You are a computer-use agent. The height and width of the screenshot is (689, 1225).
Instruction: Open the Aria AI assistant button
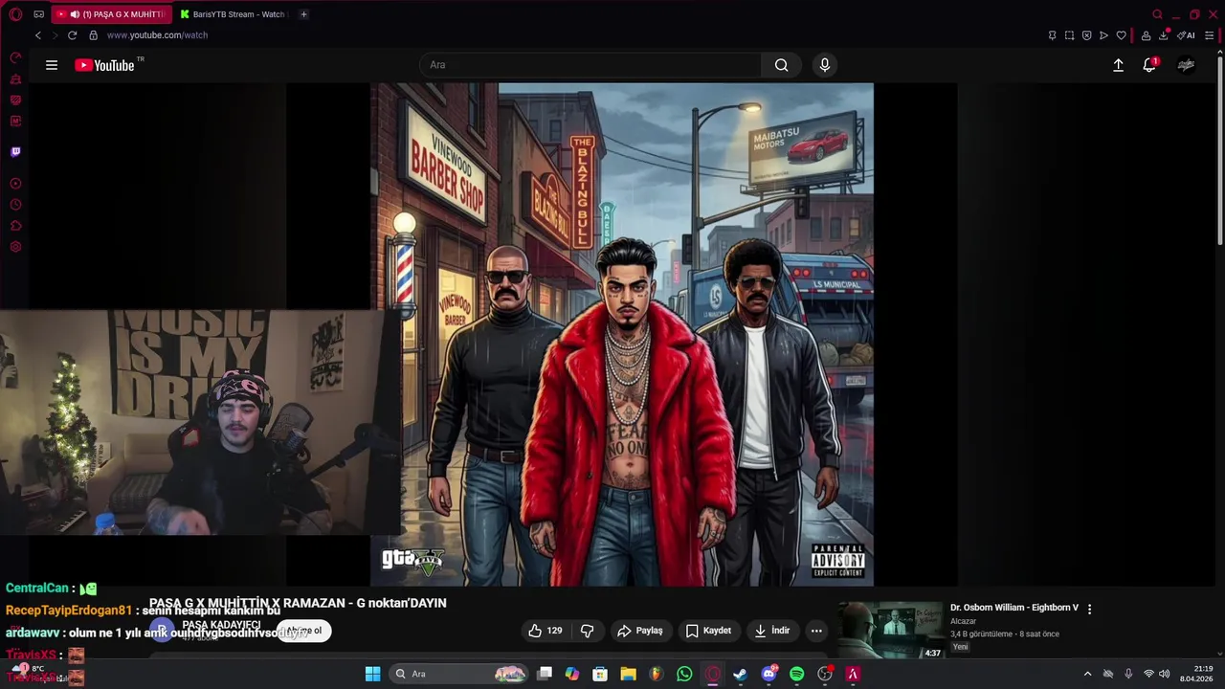click(1187, 35)
